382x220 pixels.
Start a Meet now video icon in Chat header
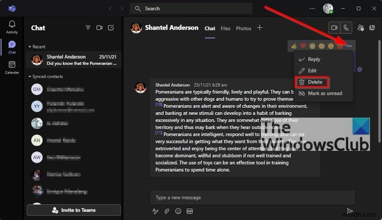pos(99,28)
